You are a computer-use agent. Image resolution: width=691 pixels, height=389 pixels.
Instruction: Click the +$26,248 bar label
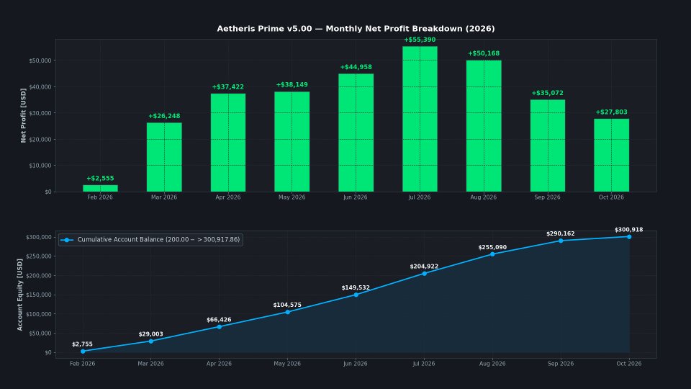(x=164, y=116)
